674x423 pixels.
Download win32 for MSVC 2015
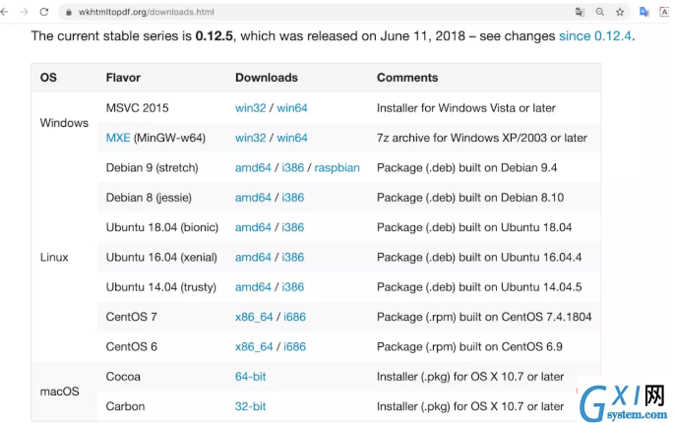coord(250,108)
